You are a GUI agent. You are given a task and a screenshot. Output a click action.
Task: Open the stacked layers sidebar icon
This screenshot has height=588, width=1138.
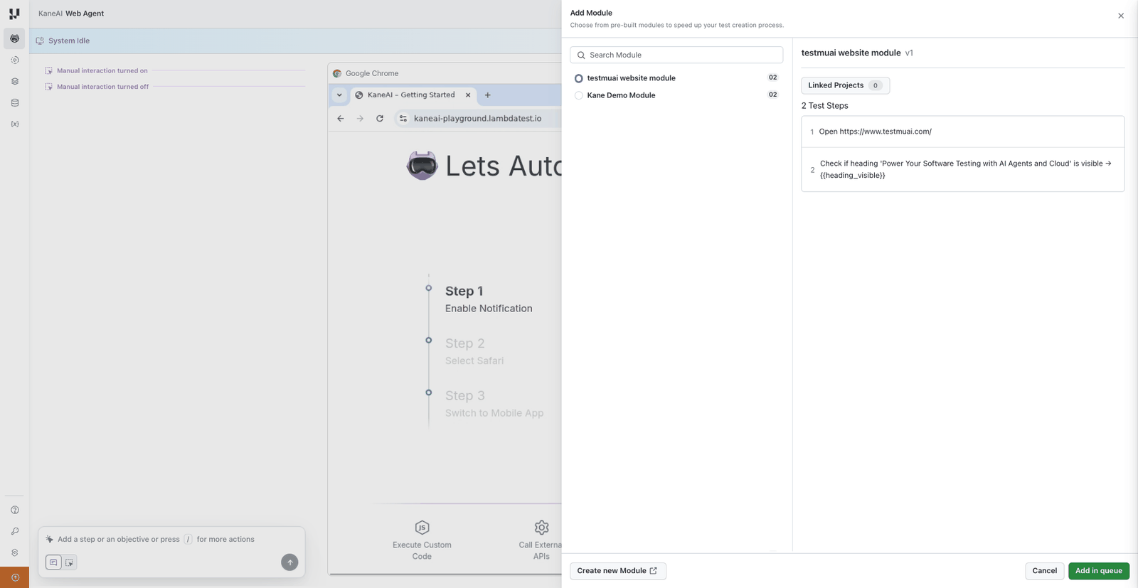point(14,82)
